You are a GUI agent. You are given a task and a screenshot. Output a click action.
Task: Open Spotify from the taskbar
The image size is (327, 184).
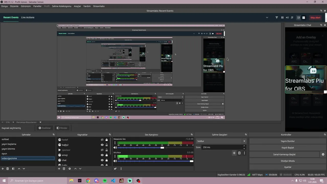coord(105,181)
